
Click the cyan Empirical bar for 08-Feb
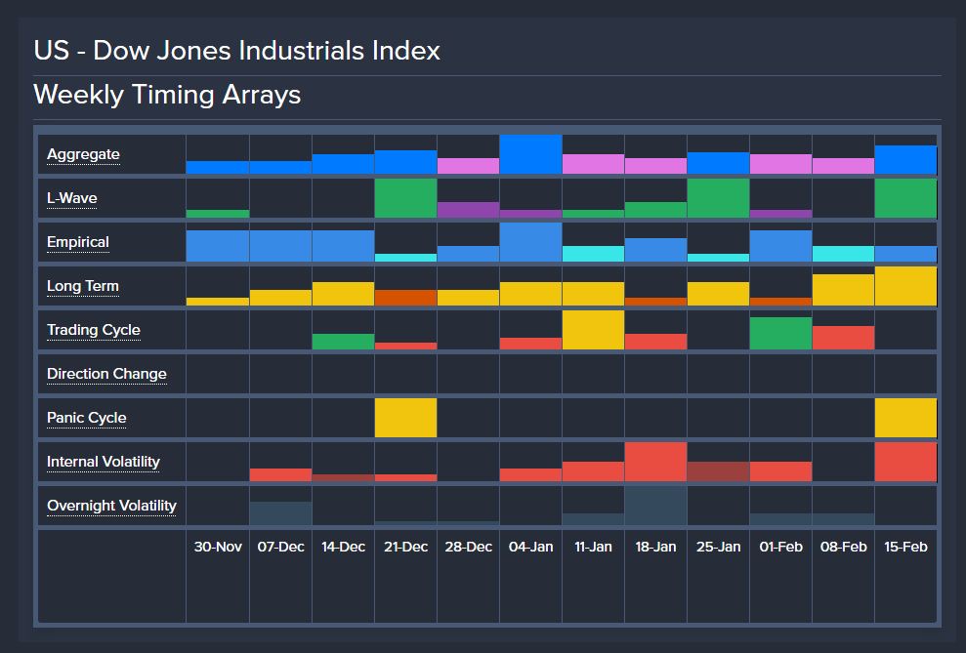pyautogui.click(x=843, y=254)
